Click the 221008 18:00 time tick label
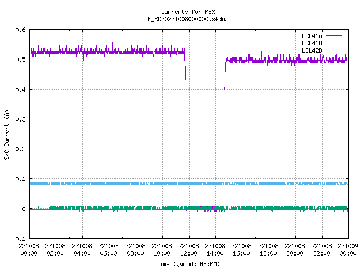The width and height of the screenshot is (359, 269). [268, 250]
